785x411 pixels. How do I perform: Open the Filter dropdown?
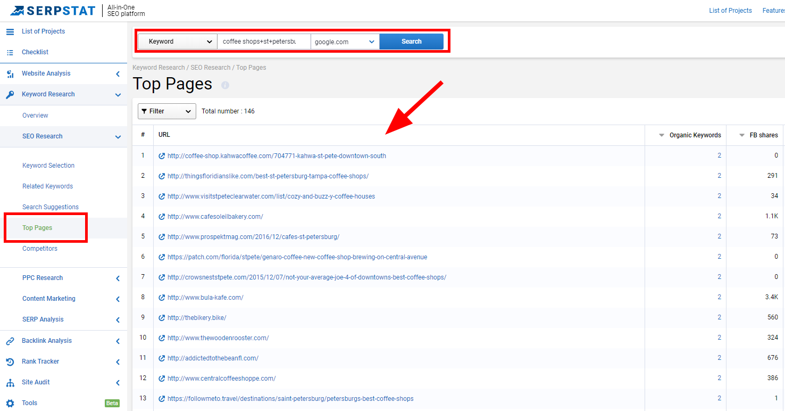166,111
